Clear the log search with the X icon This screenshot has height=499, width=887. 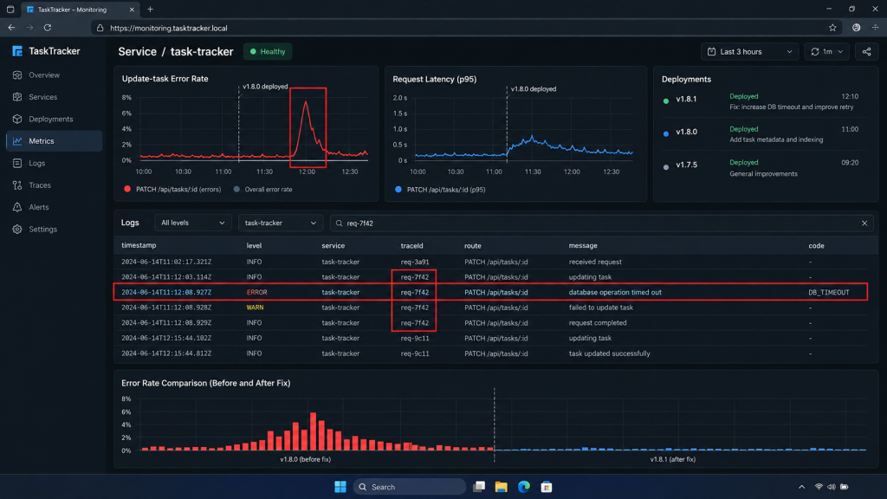pyautogui.click(x=864, y=223)
